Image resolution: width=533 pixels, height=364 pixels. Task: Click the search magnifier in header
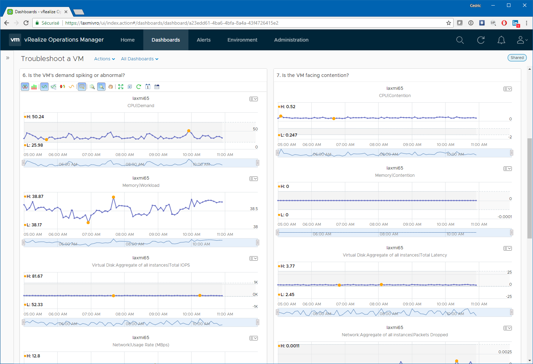click(x=460, y=40)
